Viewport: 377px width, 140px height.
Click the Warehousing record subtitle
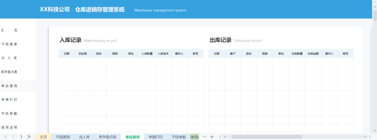100,40
